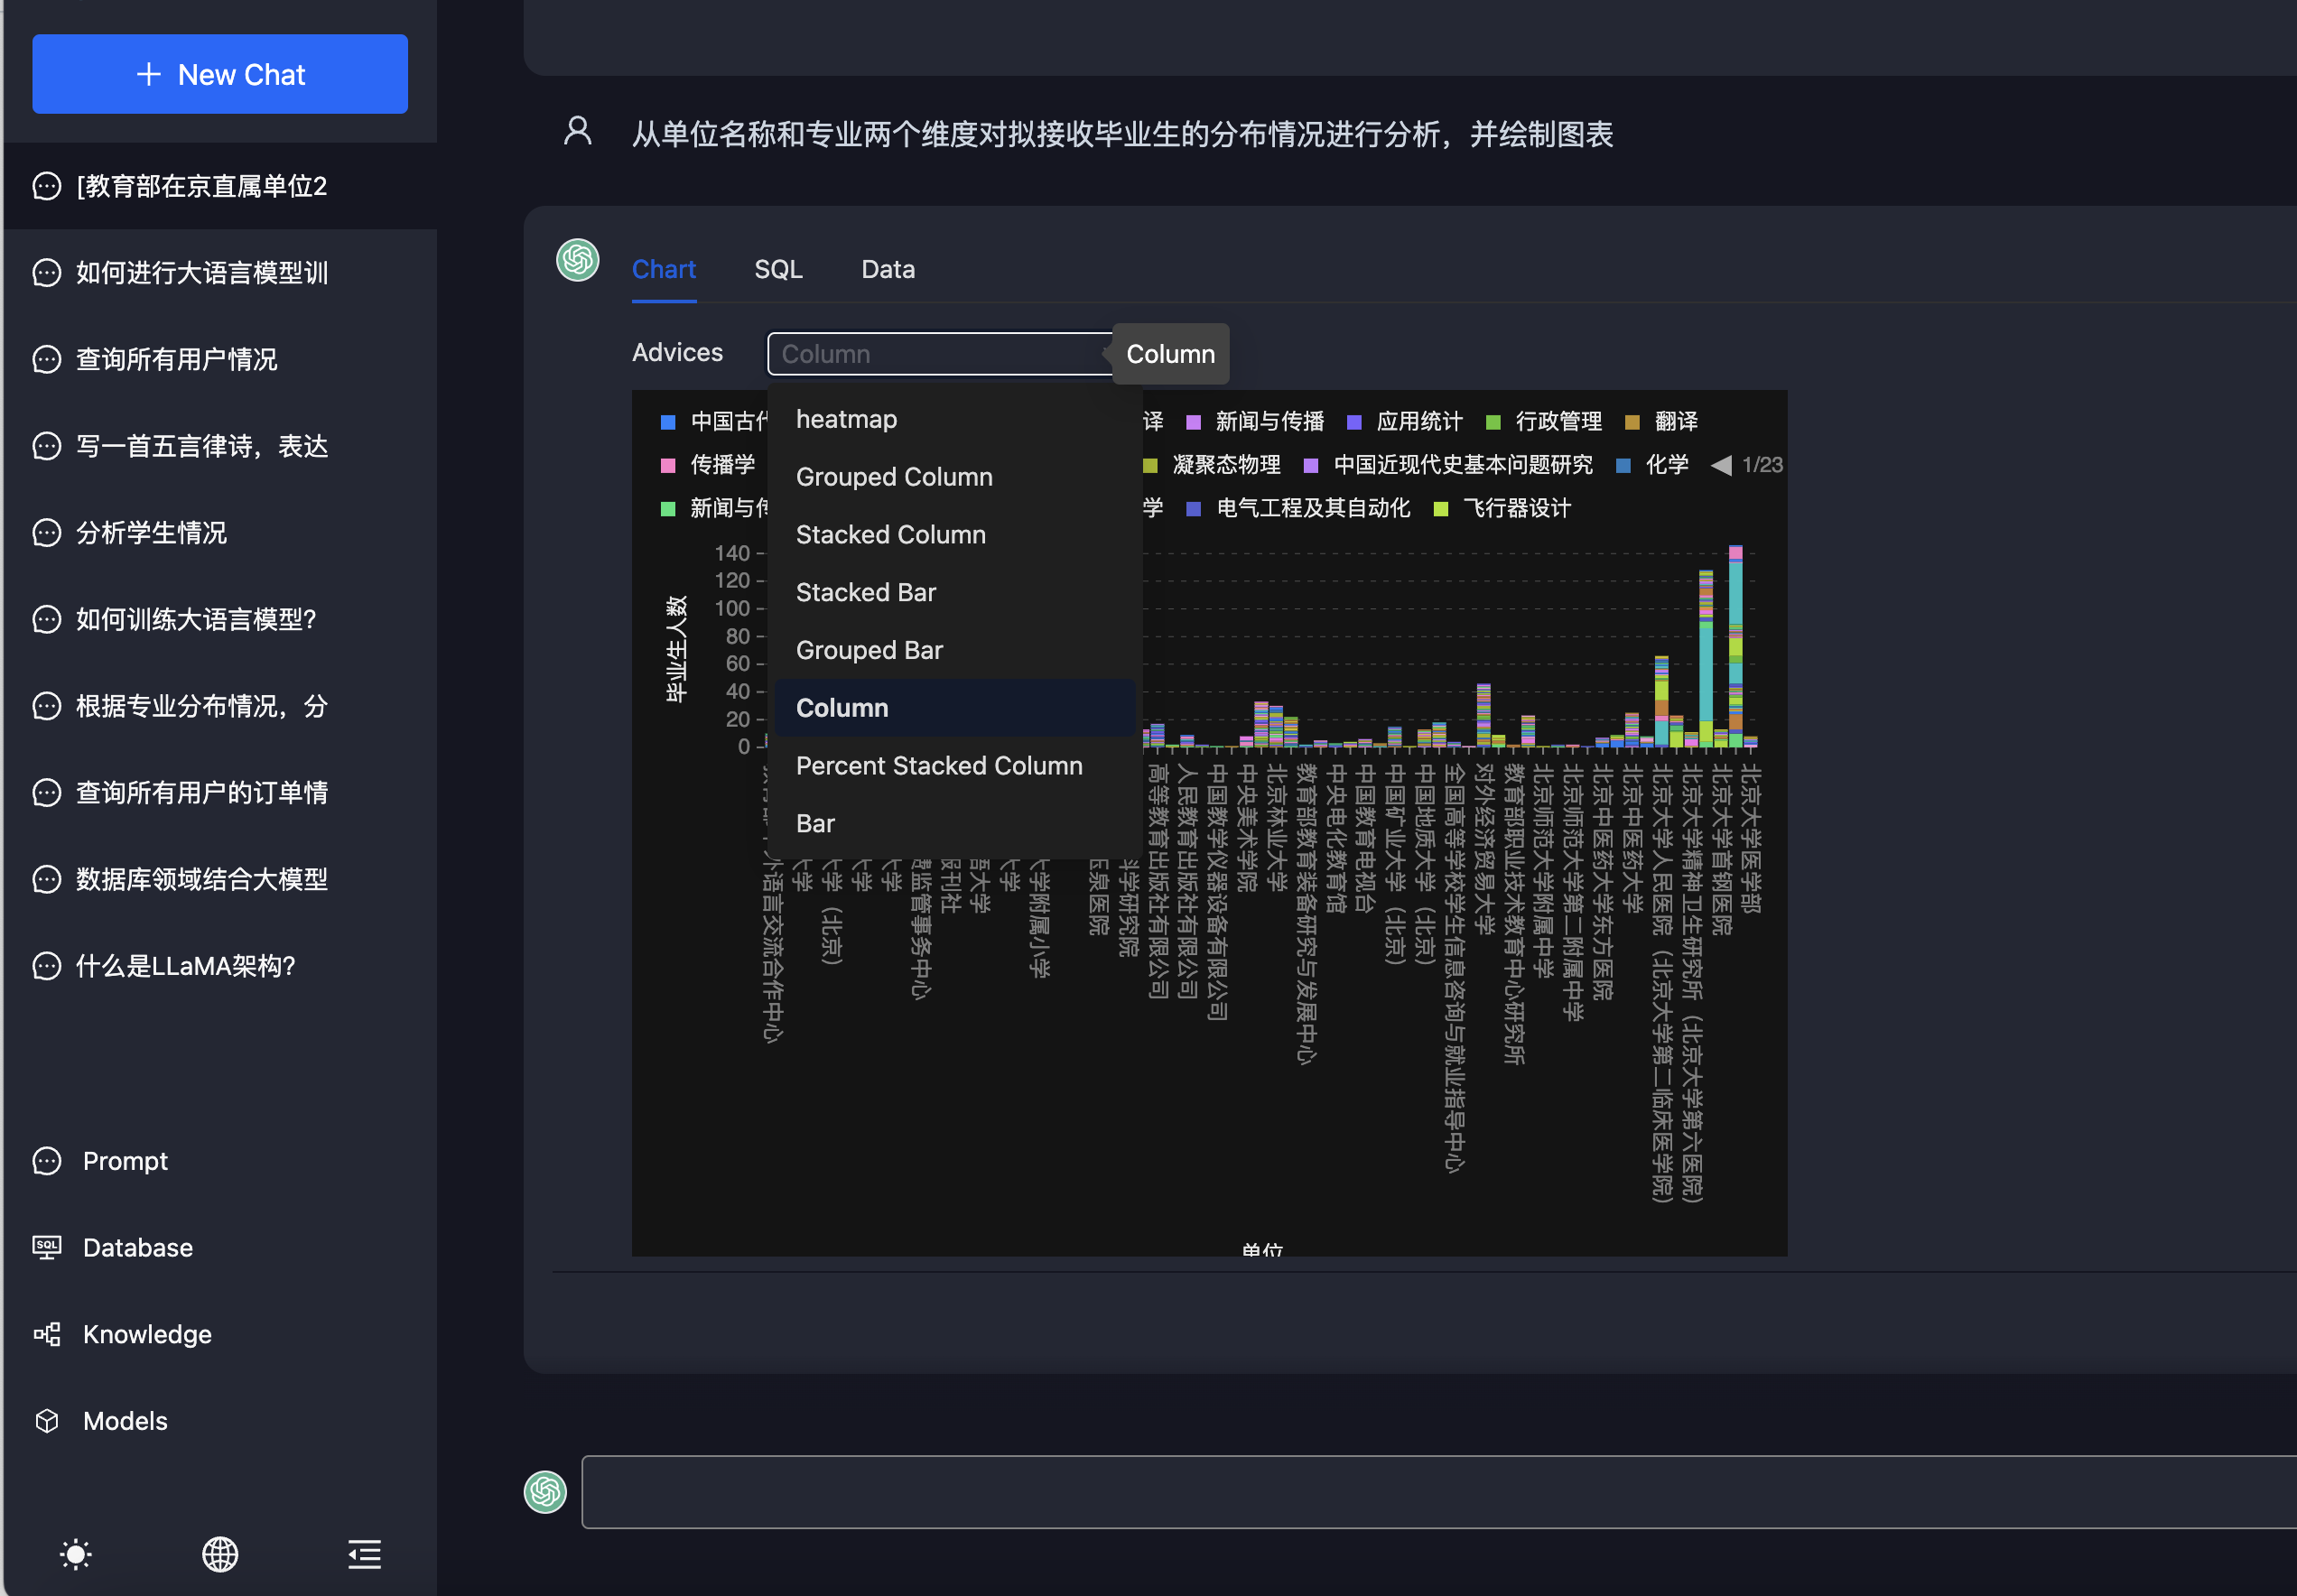Click the Database SQL icon

47,1248
